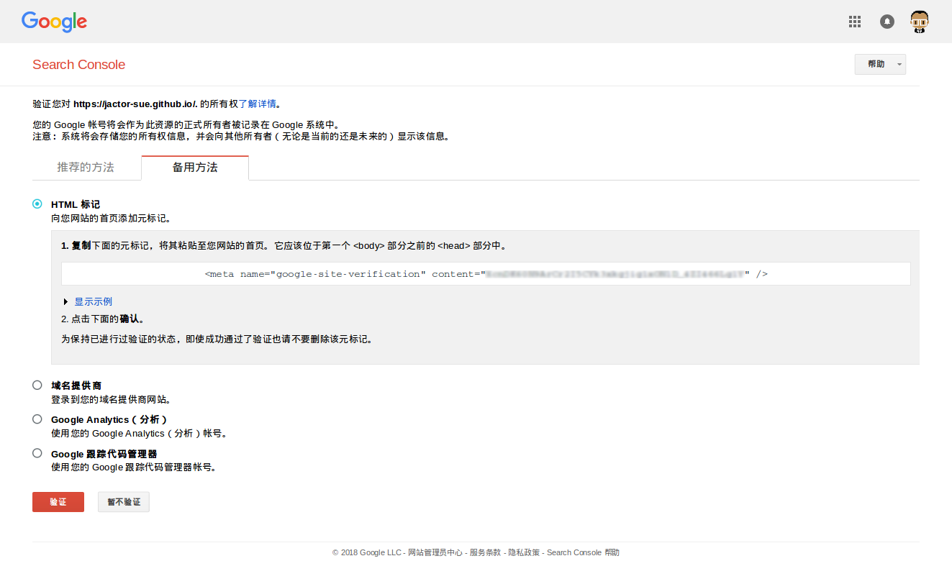Open the Search Console 帮助 footer link
This screenshot has width=952, height=561.
tap(583, 552)
